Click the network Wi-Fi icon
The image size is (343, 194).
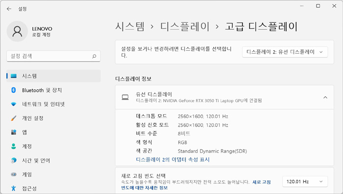14,104
